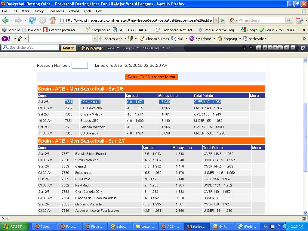Open the Help menu
The width and height of the screenshot is (308, 231).
pyautogui.click(x=99, y=11)
